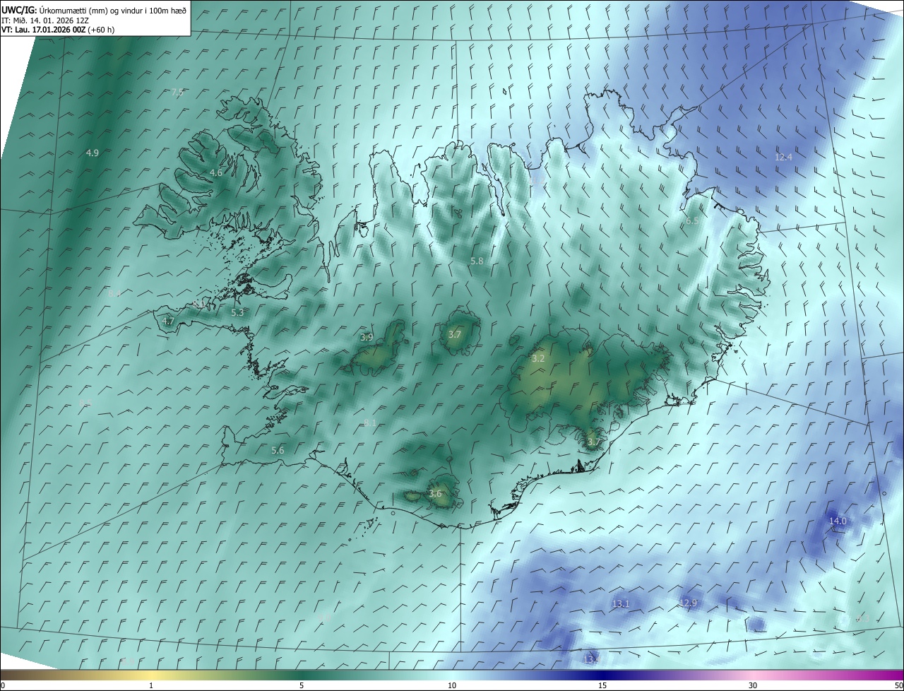904x691 pixels.
Task: Click the UWC/IG map title text
Action: point(95,10)
